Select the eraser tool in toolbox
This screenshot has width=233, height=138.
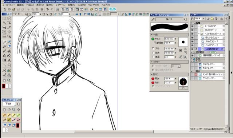click(x=9, y=47)
